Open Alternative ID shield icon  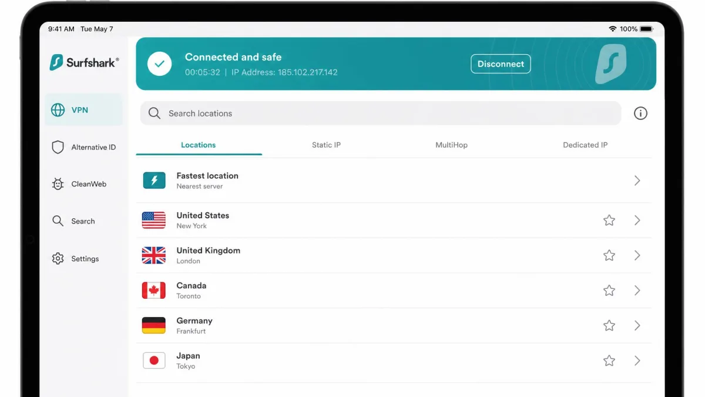[x=58, y=147]
